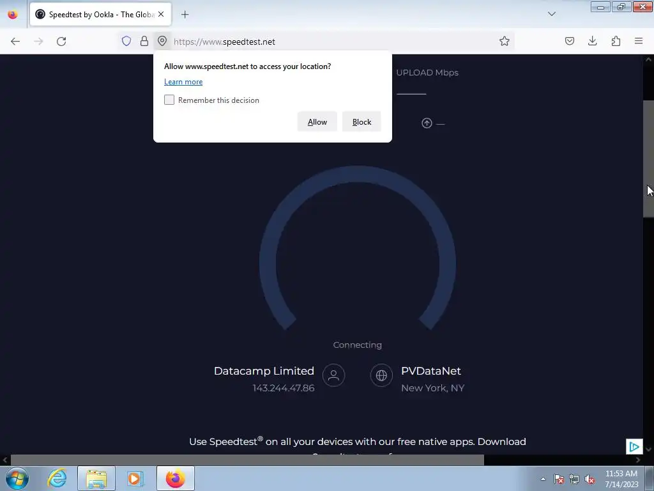Click the Firefox taskbar button
654x491 pixels.
point(176,478)
